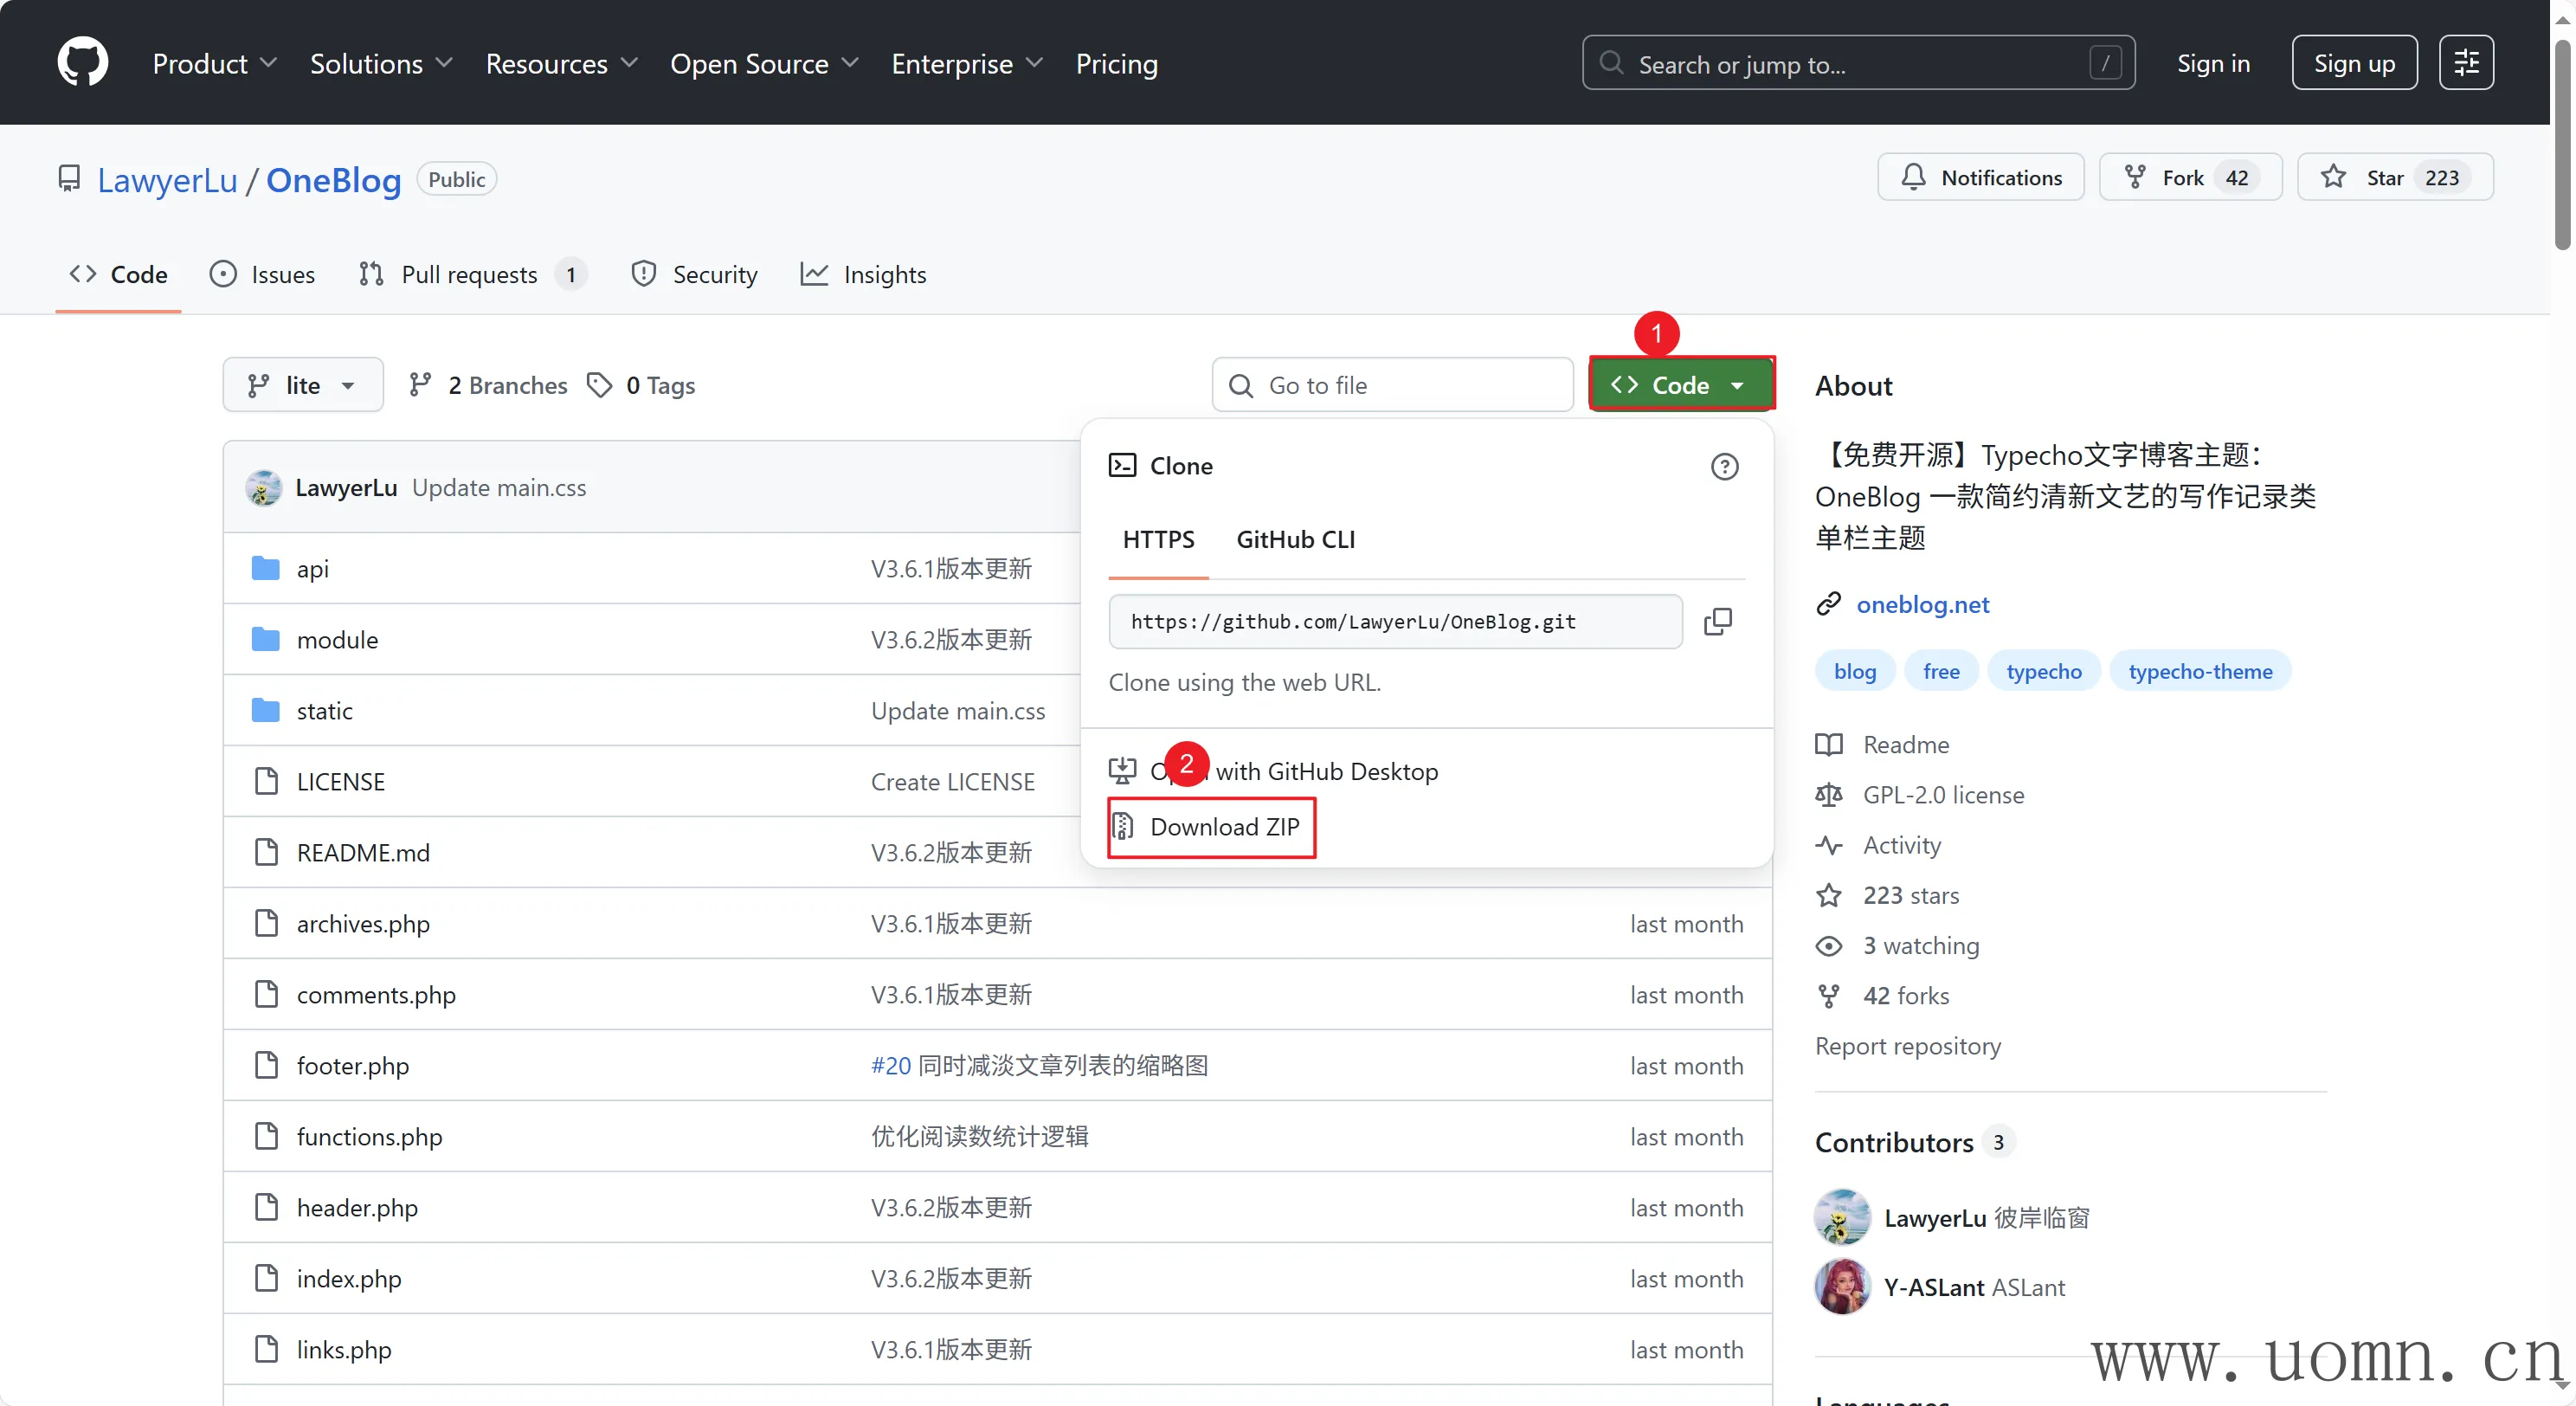Star the OneBlog repository

(x=2394, y=178)
